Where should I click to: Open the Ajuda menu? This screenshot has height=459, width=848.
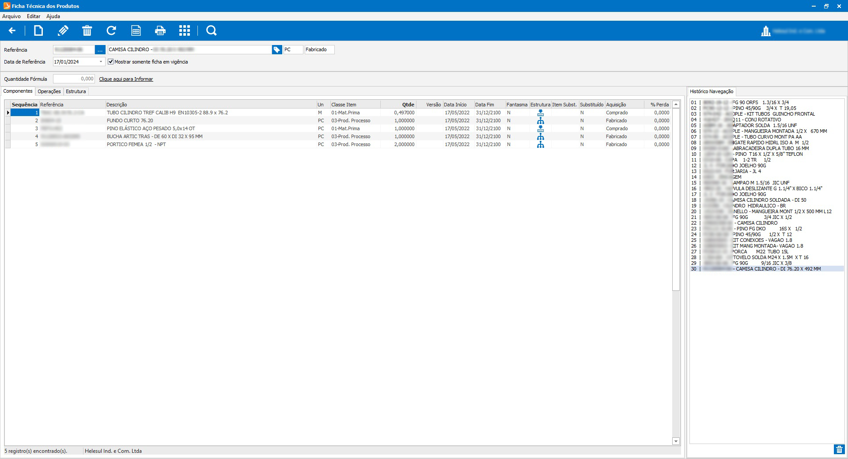53,16
